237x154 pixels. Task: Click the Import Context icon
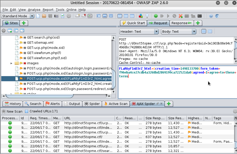[16, 31]
